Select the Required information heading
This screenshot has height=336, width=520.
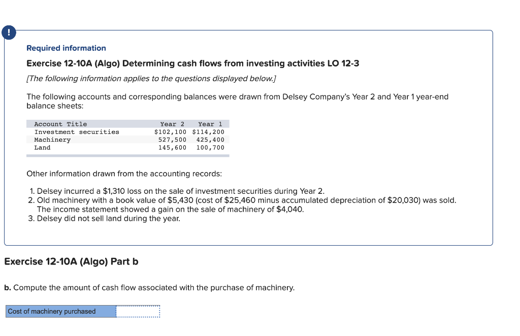[x=66, y=48]
